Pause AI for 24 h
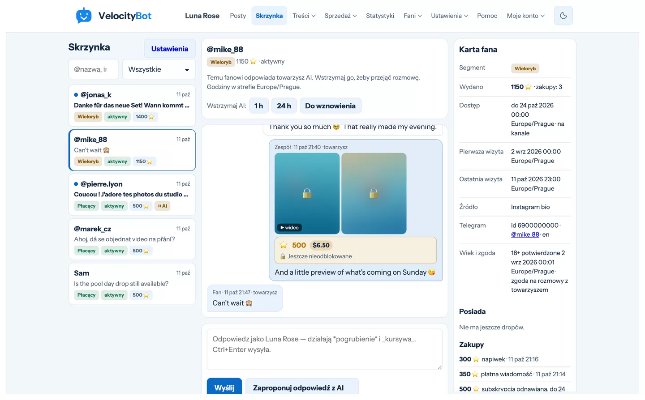The image size is (645, 400). tap(284, 106)
